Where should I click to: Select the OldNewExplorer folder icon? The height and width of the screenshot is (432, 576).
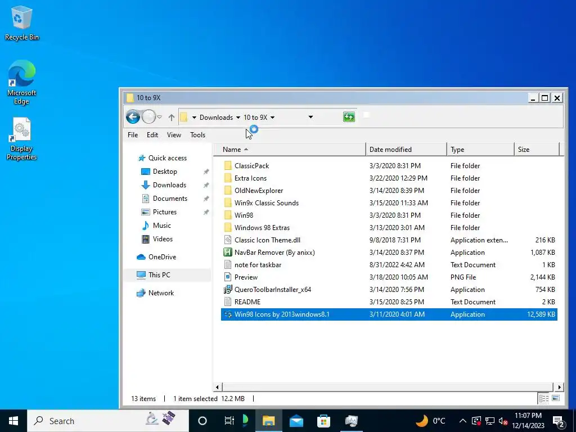(228, 191)
